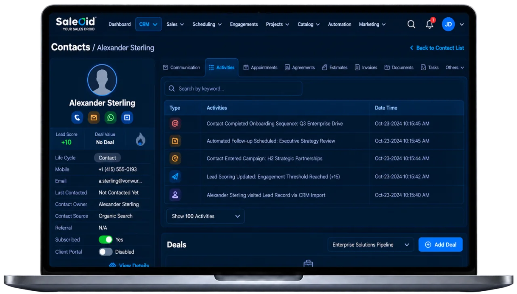The width and height of the screenshot is (517, 294).
Task: Open Automation in top navigation
Action: [340, 25]
